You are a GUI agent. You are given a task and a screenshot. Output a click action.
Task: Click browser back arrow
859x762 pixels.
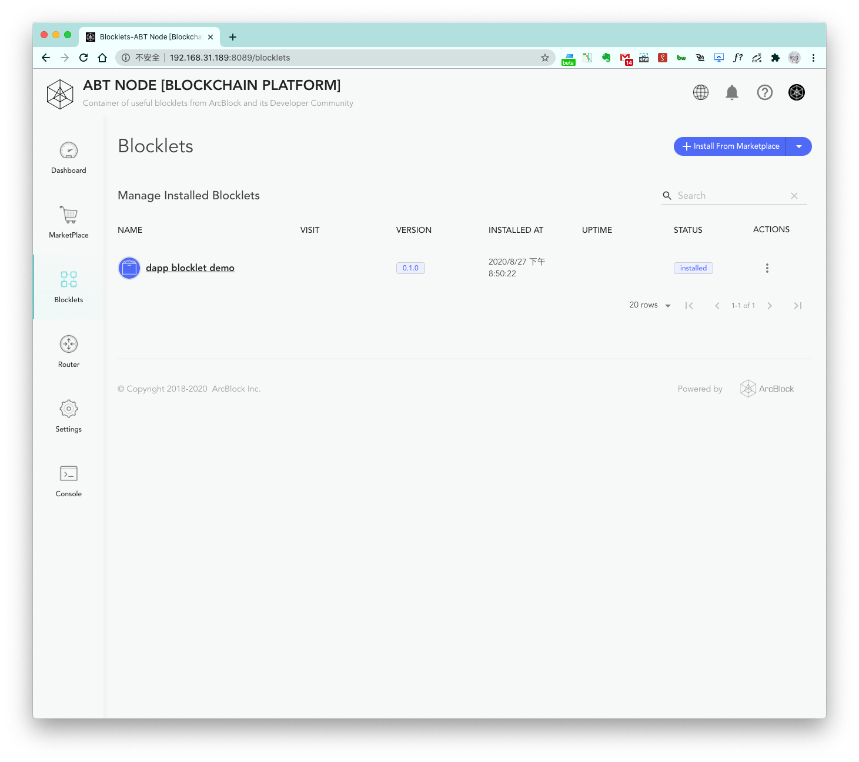pyautogui.click(x=46, y=58)
